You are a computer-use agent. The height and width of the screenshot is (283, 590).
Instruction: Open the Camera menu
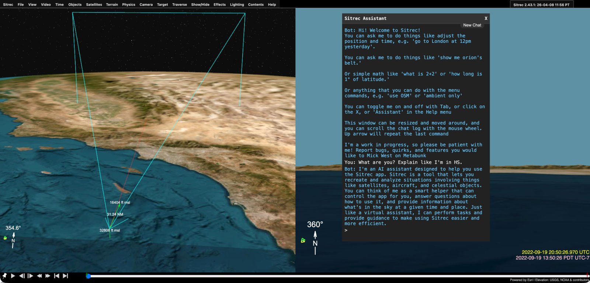tap(146, 4)
